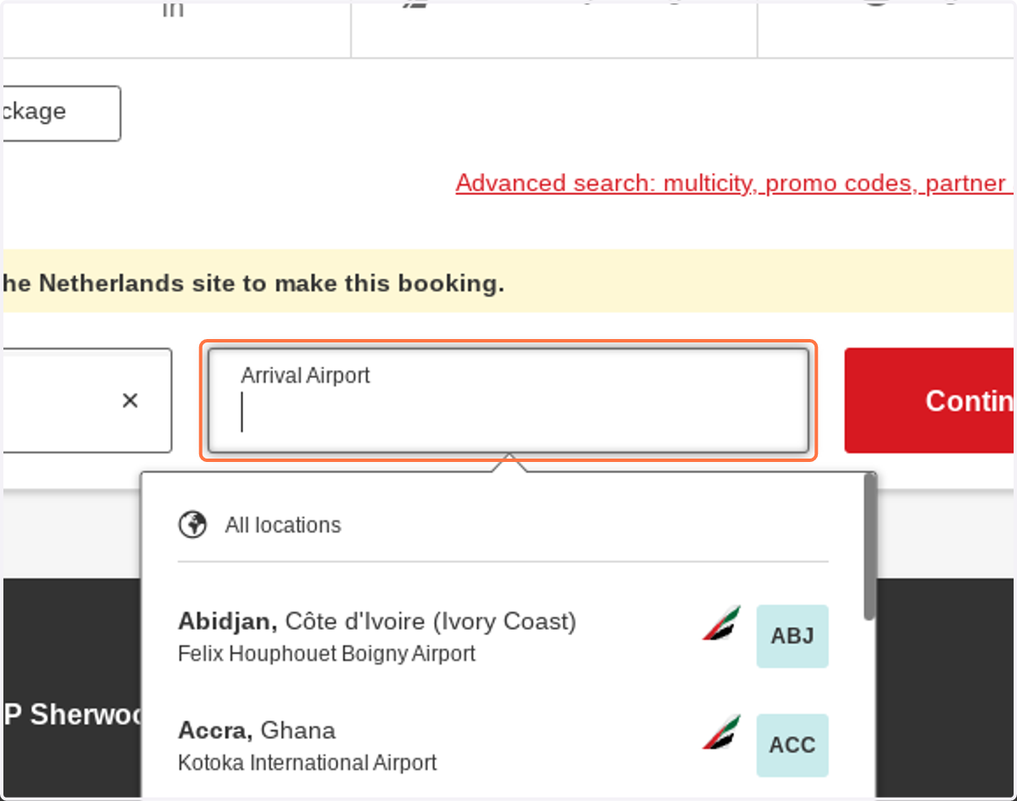Click the airport suggestions list scrollbar
Screen dimensions: 1017x801
pos(869,546)
